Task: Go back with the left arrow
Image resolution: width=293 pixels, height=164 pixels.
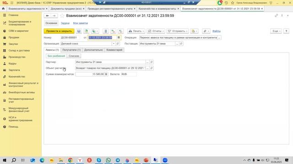Action: 47,16
